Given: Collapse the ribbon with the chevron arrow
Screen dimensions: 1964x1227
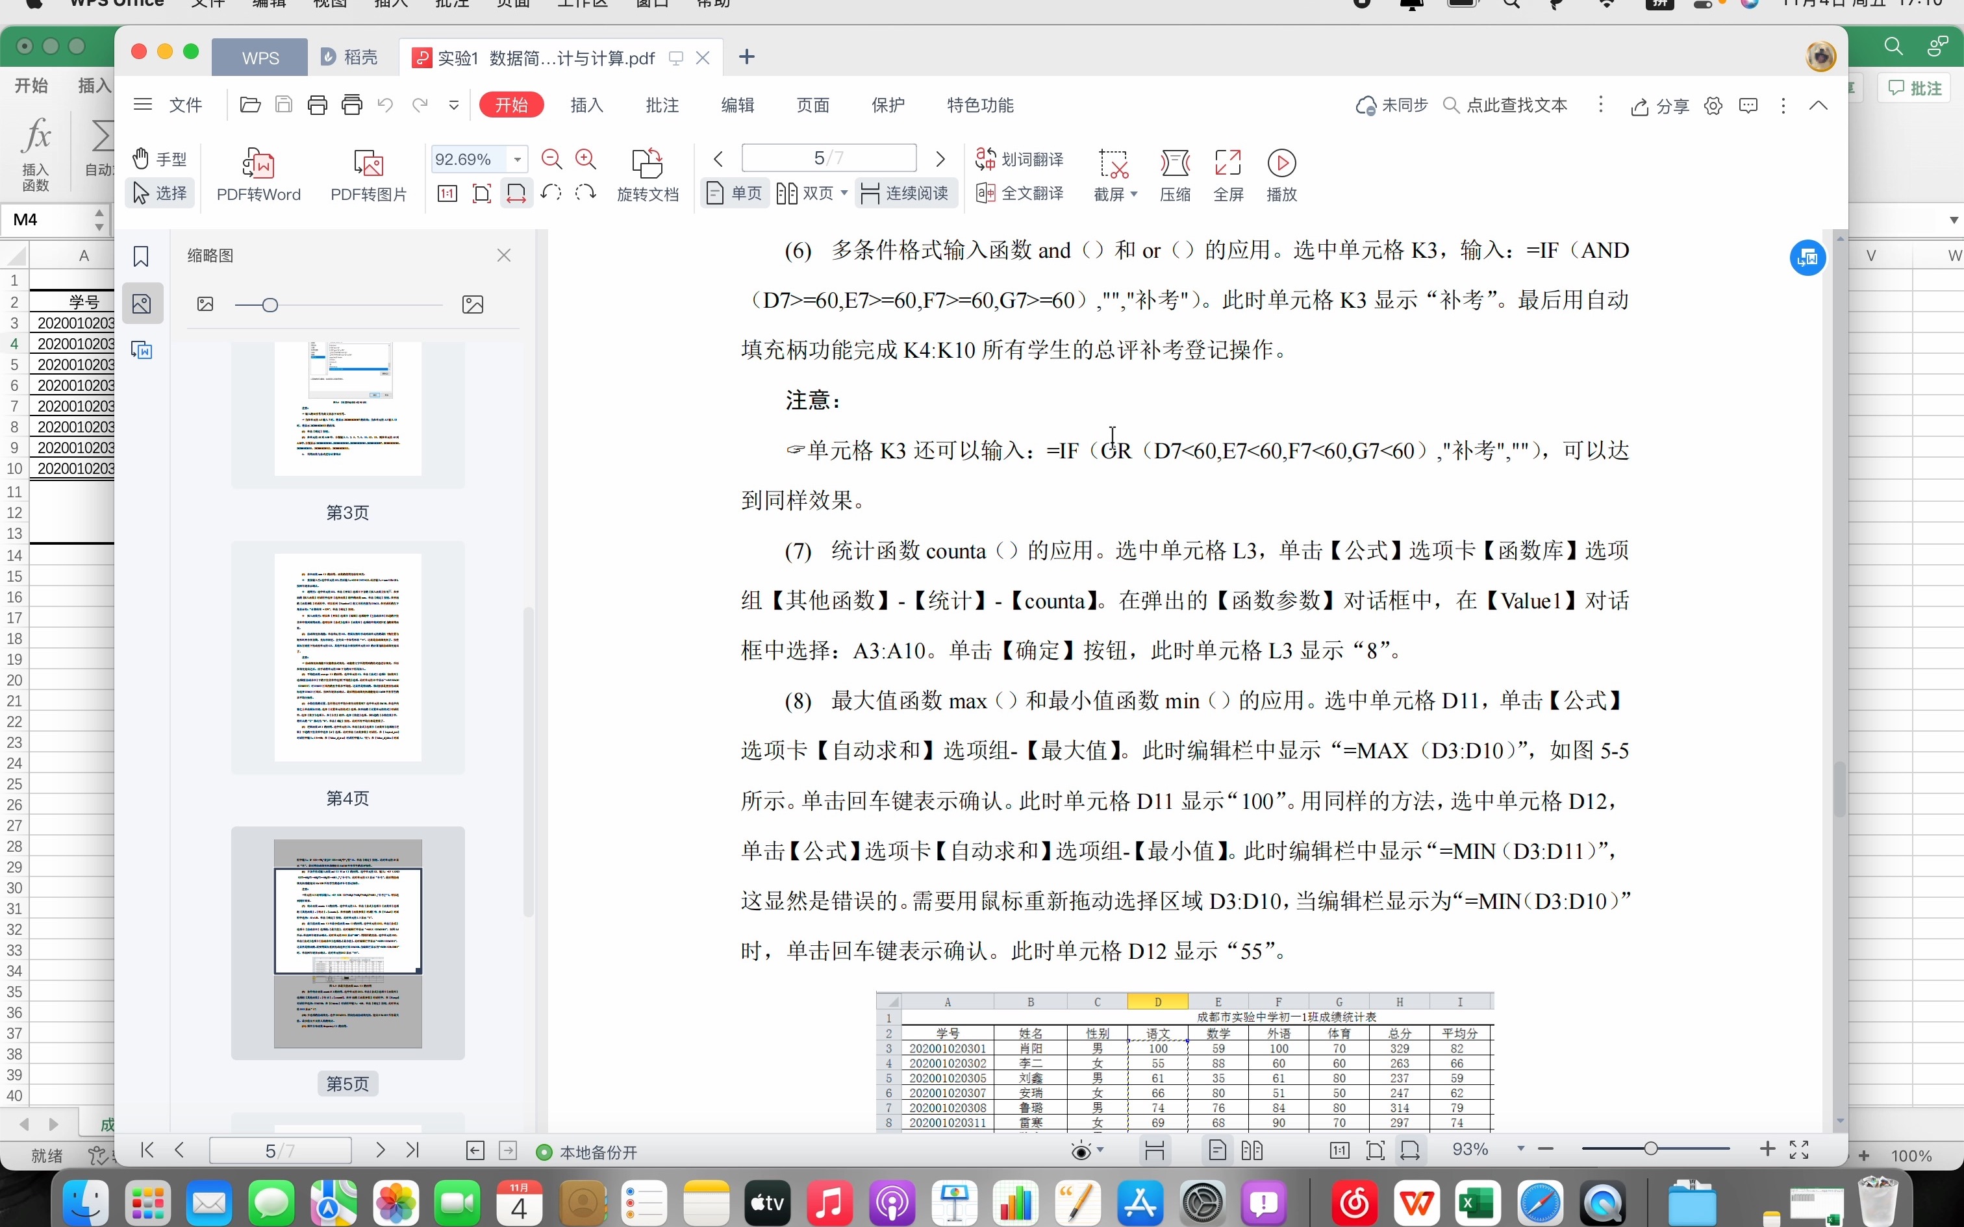Looking at the screenshot, I should tap(1819, 105).
